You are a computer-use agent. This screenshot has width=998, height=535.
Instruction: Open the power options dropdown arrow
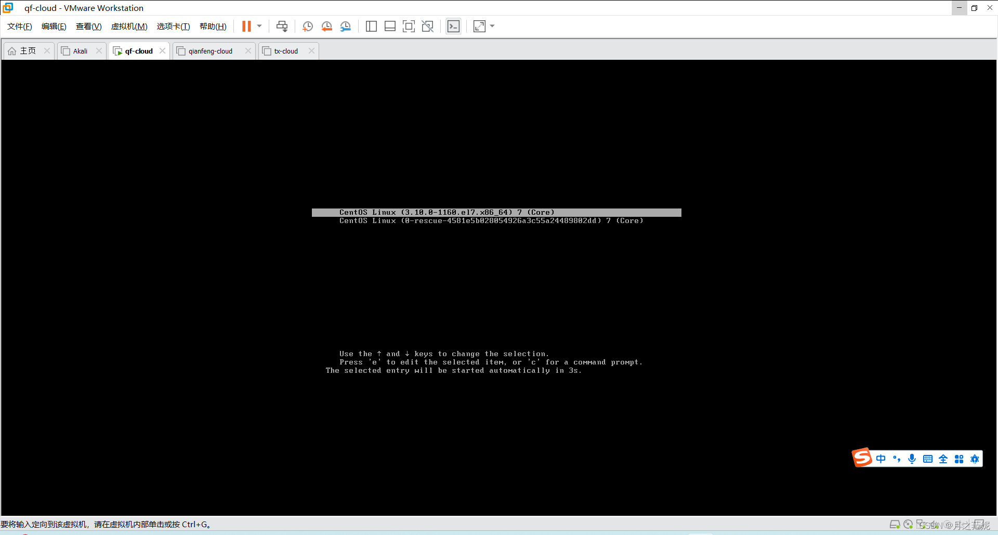point(259,26)
